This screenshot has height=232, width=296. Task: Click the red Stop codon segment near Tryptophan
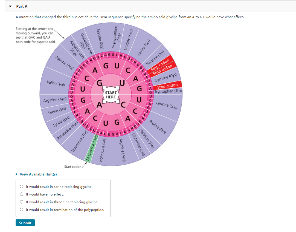point(167,85)
